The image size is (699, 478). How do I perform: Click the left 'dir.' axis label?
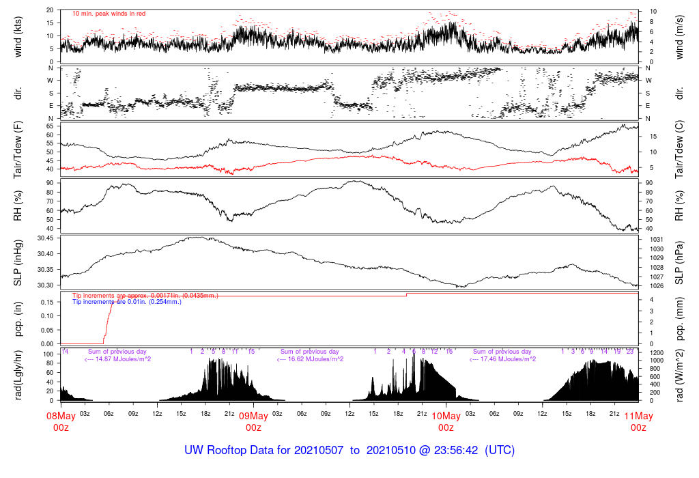[x=18, y=94]
